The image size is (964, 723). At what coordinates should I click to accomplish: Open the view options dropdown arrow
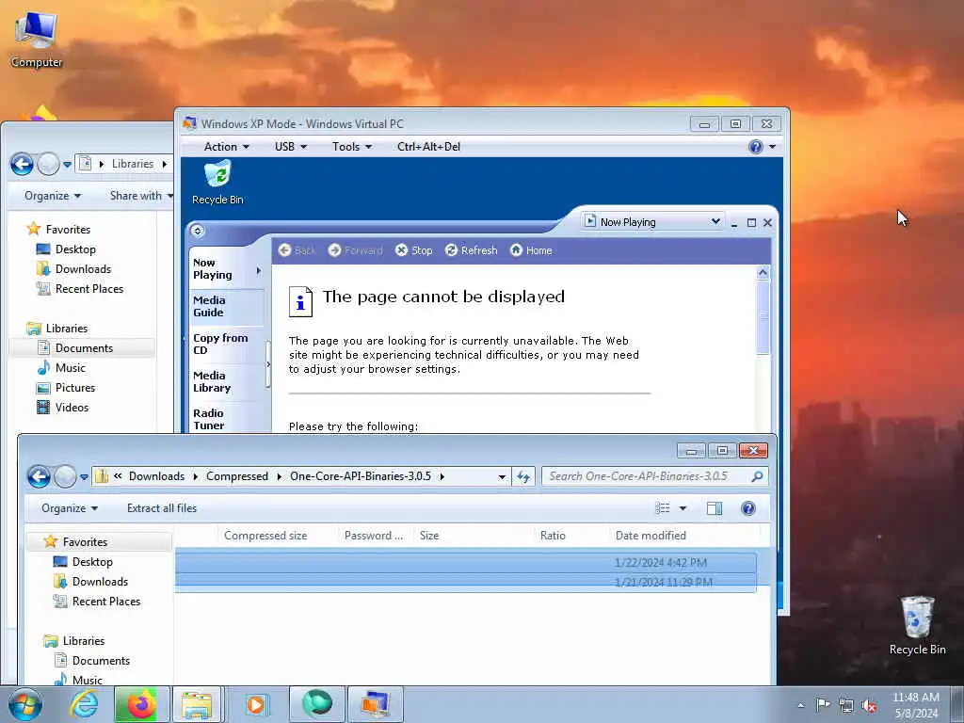click(x=683, y=508)
